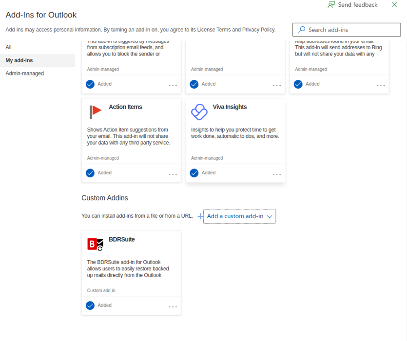Viewport: 407px width, 341px height.
Task: Click the BDRSuite logo icon
Action: point(95,245)
